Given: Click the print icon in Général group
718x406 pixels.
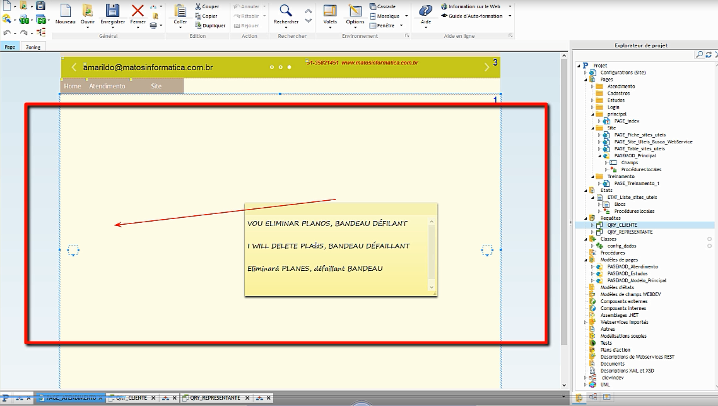Looking at the screenshot, I should click(153, 26).
